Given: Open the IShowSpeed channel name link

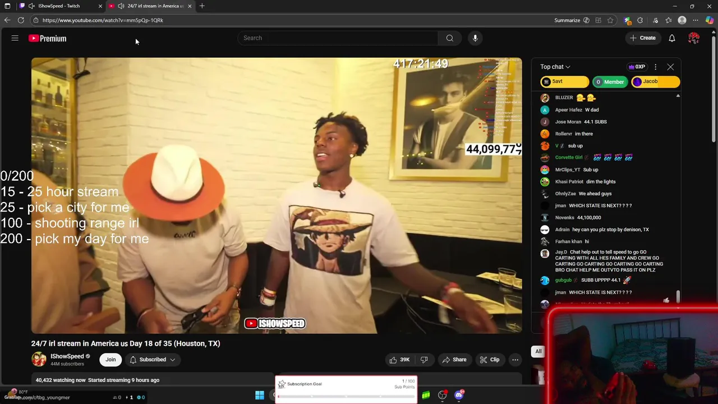Looking at the screenshot, I should tap(67, 356).
